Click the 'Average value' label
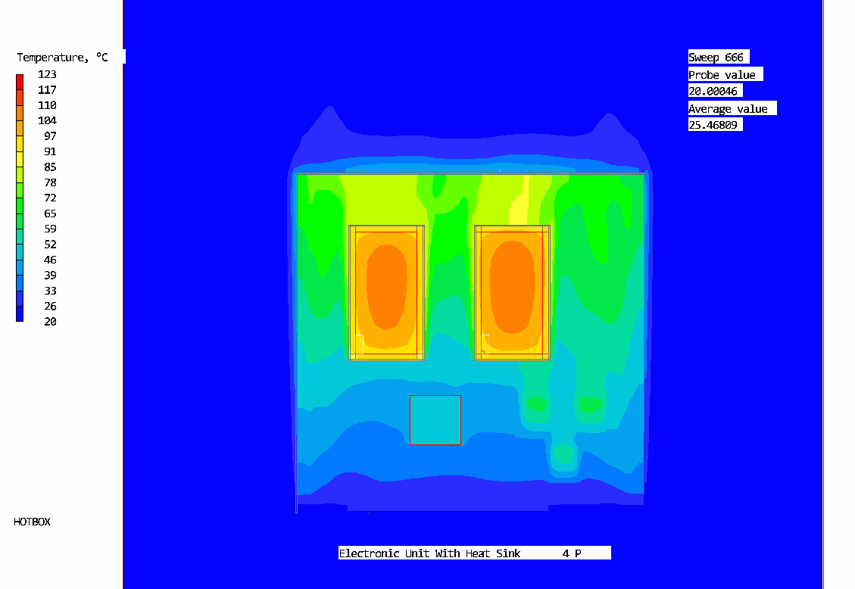The image size is (855, 589). click(x=728, y=109)
